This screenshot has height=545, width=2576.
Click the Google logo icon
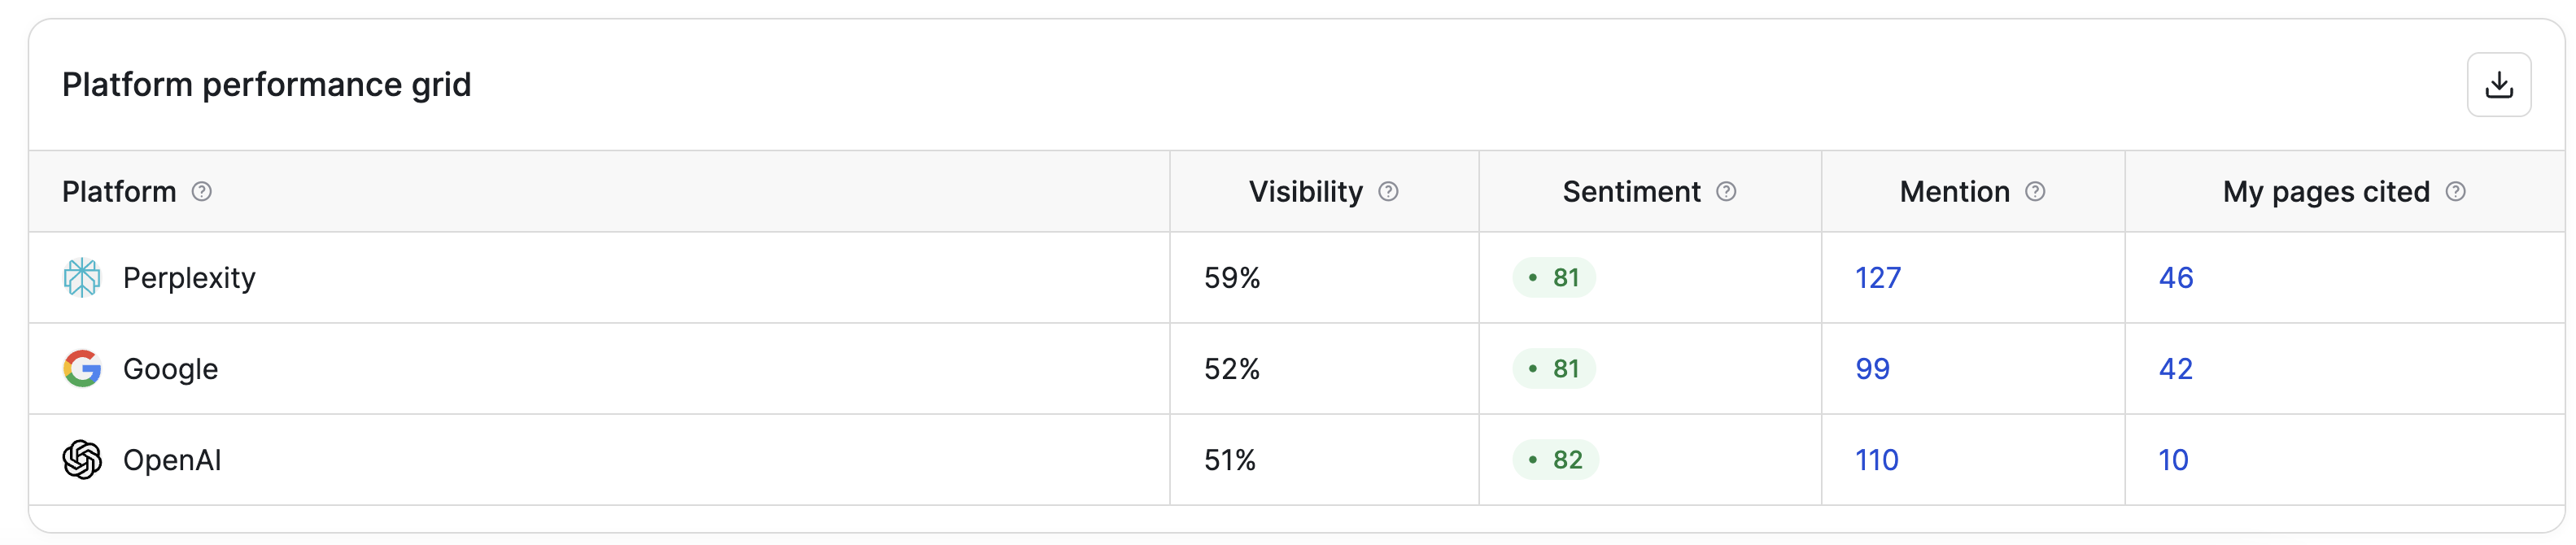click(x=82, y=368)
